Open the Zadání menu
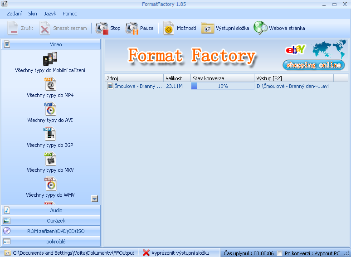351x257 pixels. (x=15, y=14)
